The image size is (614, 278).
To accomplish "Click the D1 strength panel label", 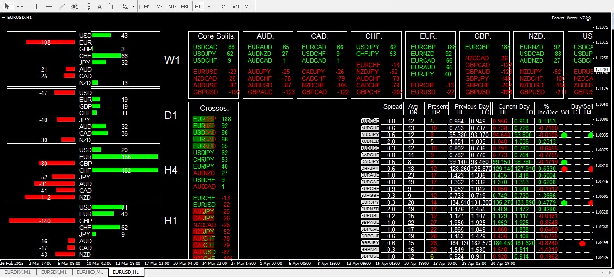I will point(171,115).
